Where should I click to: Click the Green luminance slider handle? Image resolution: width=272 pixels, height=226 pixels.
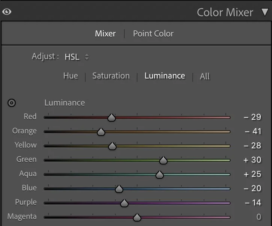click(x=163, y=160)
